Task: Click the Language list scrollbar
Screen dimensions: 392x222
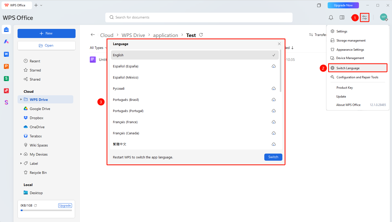Action: 281,71
